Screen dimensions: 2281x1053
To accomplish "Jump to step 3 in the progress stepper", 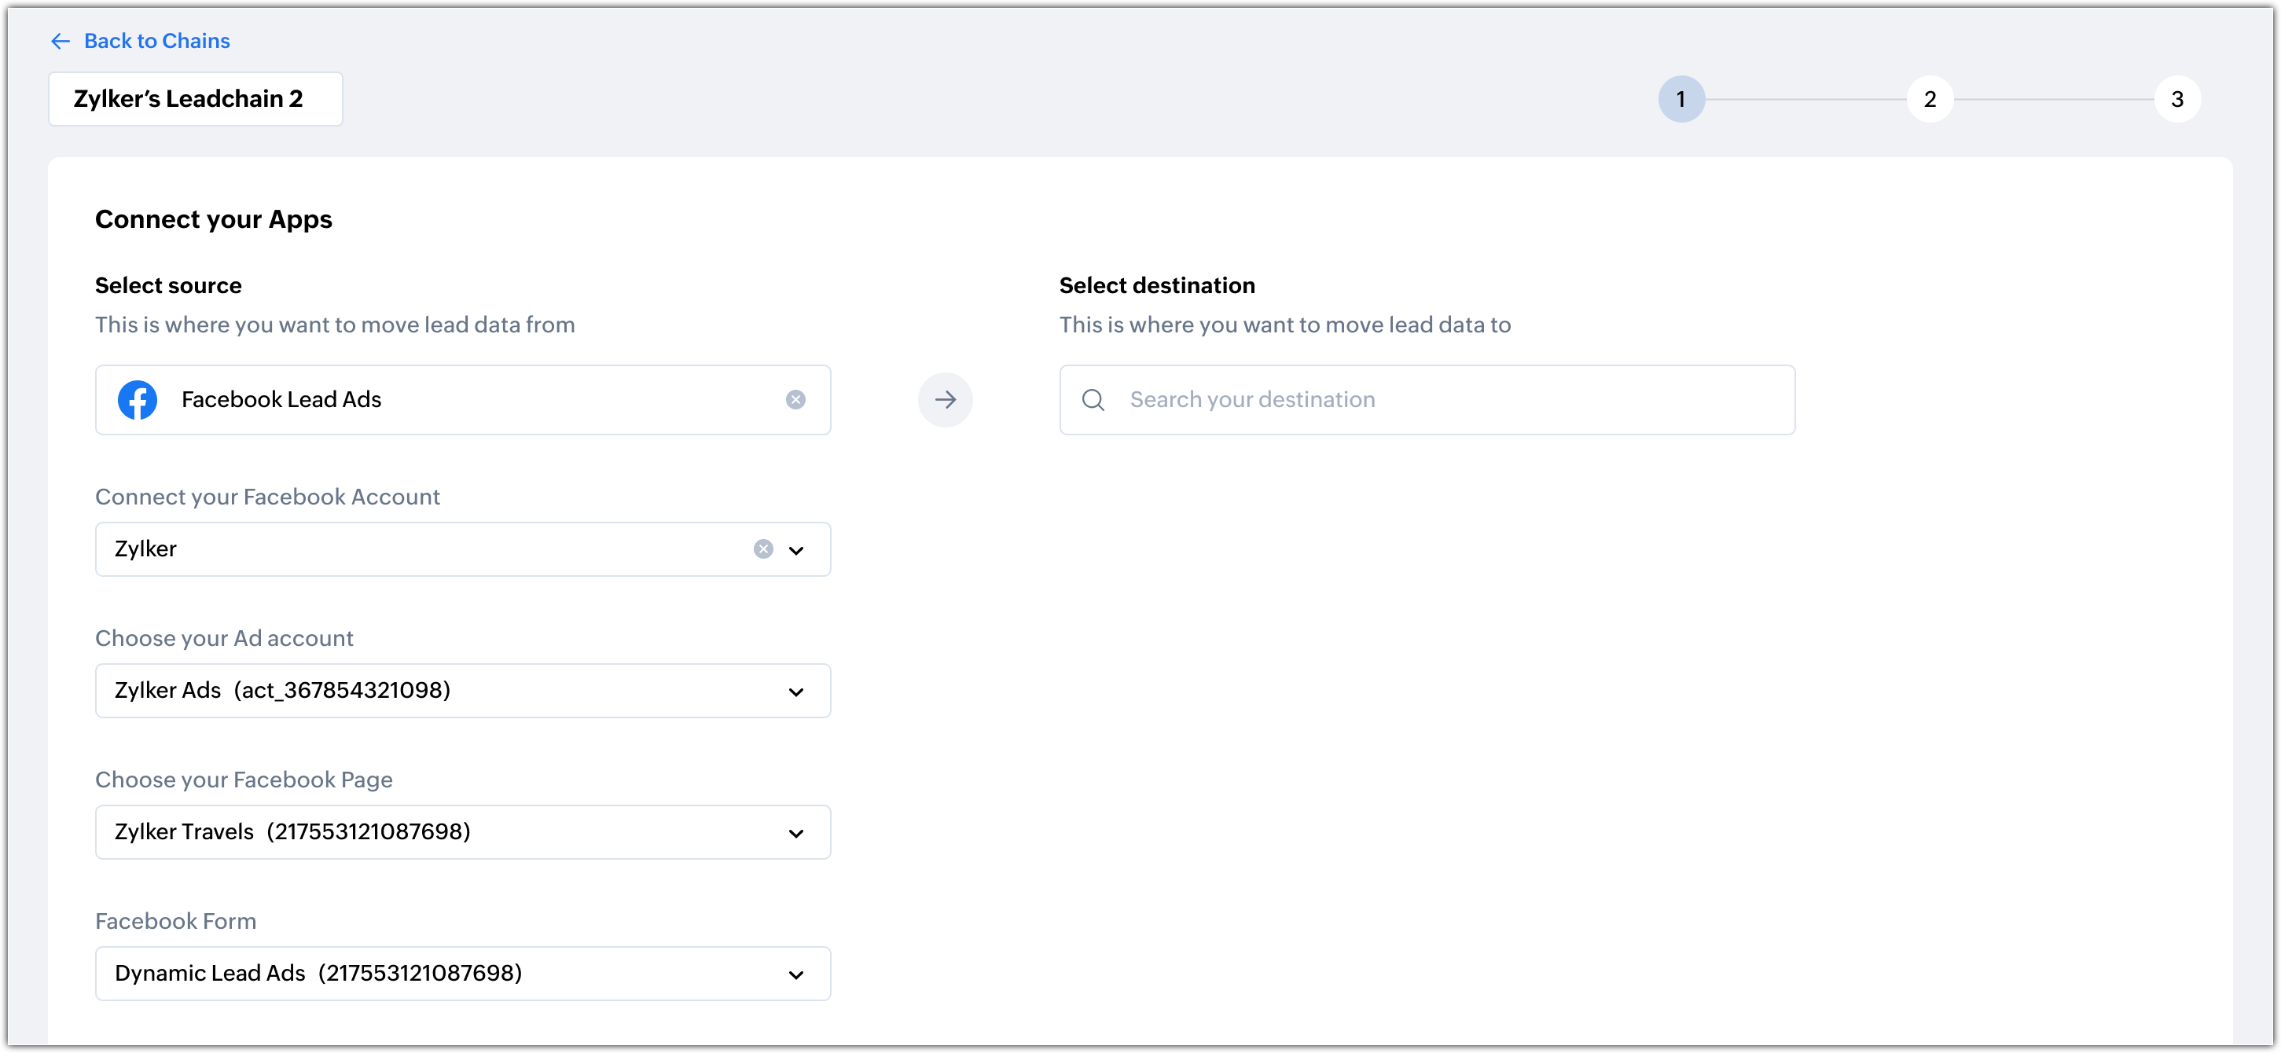I will [x=2176, y=99].
